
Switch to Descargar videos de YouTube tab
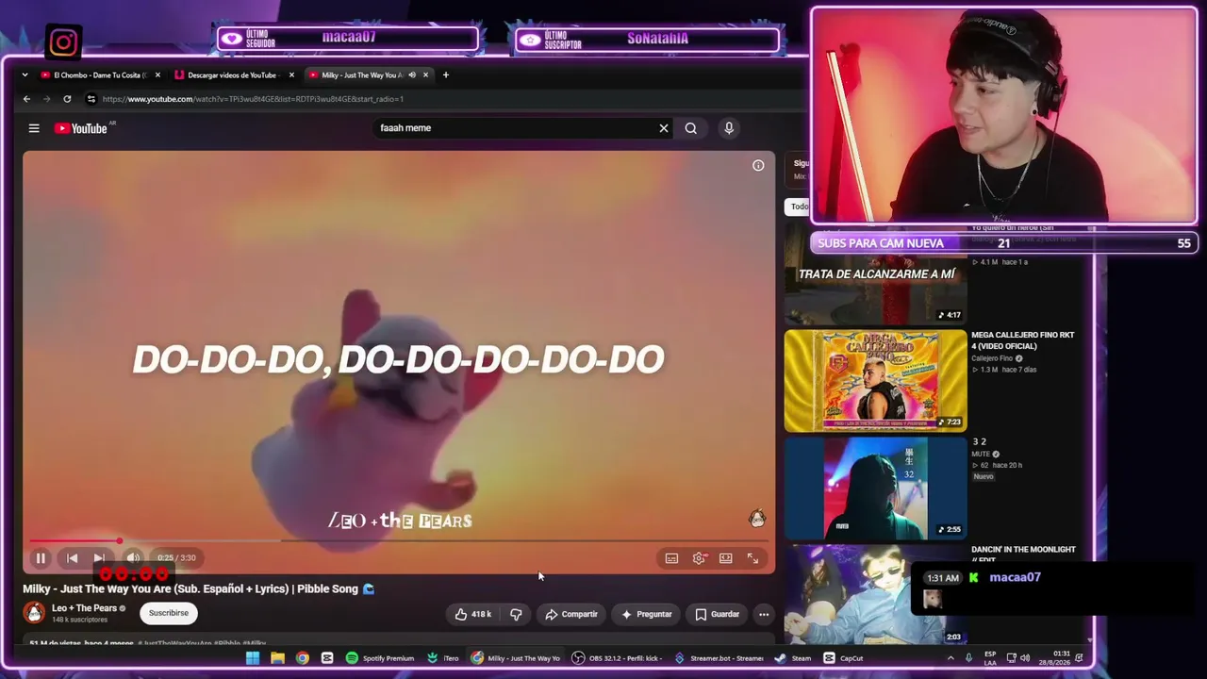pos(234,75)
